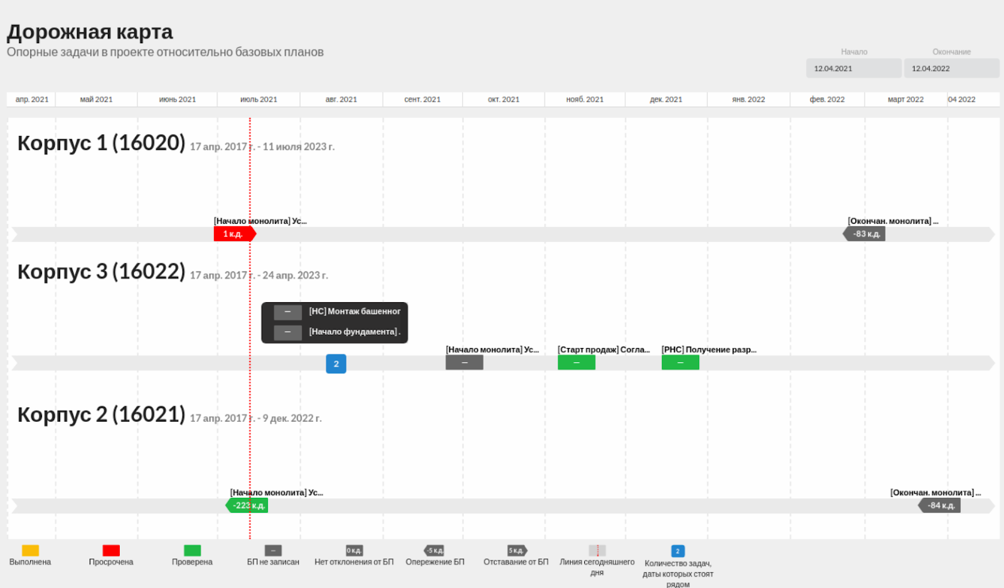
Task: Click the Корпус 3 (16022) heading
Action: pos(101,271)
